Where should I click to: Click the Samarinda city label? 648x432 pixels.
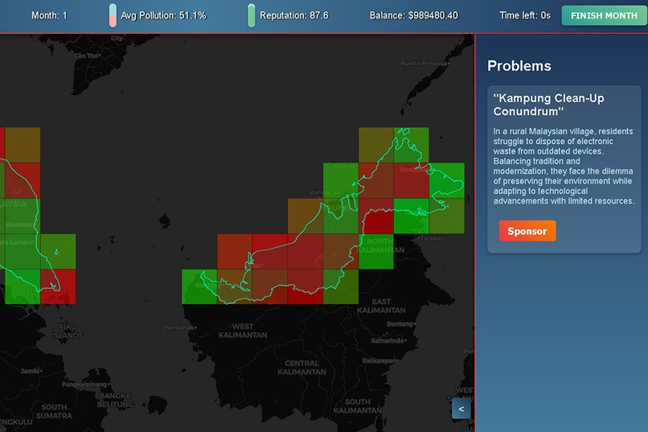(x=388, y=340)
